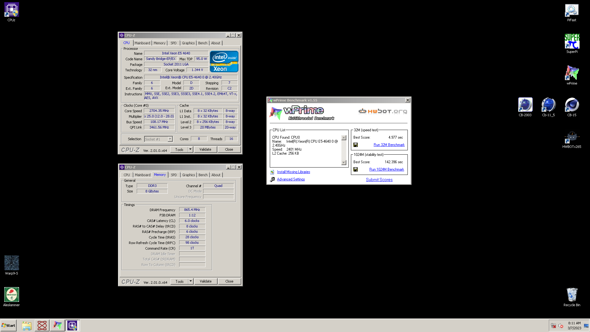Expand Tools dropdown arrow in top CPU-Z

pos(191,149)
